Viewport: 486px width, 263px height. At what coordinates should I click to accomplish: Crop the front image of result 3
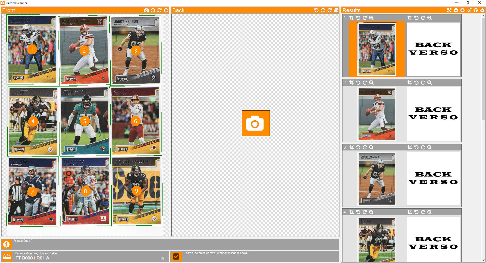tap(352, 147)
